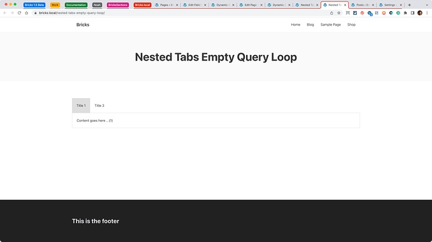The height and width of the screenshot is (242, 432).
Task: Select the Title 1 tab
Action: click(x=81, y=106)
